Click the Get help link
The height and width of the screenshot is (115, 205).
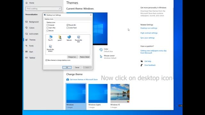point(148,61)
